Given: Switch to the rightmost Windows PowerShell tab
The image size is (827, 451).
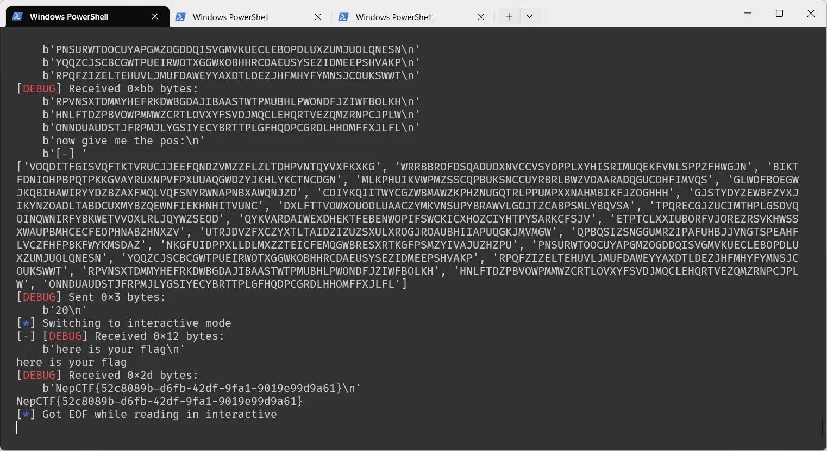Looking at the screenshot, I should [402, 17].
